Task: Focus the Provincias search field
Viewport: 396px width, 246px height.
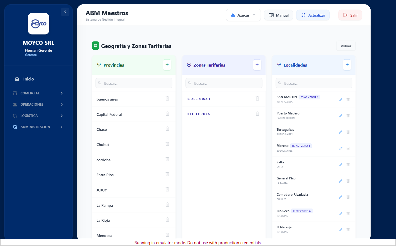Action: tap(134, 83)
